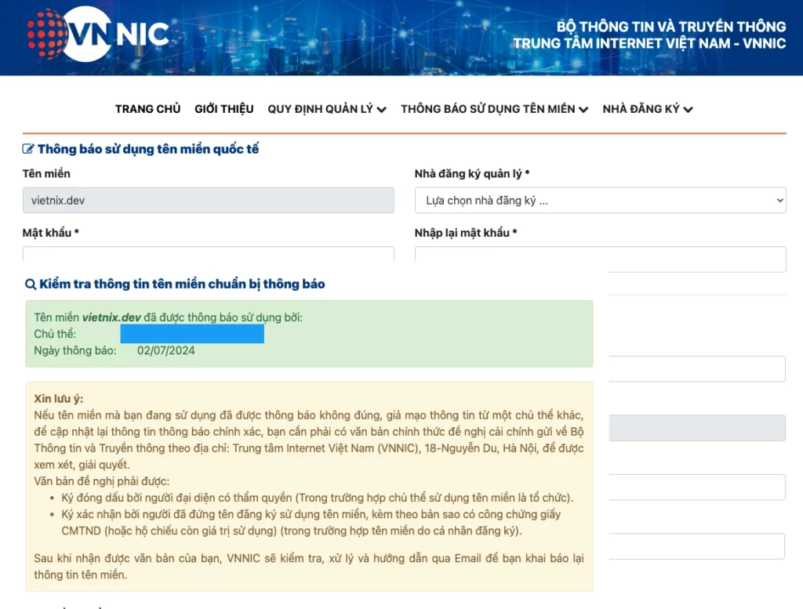
Task: Click the bold vietnix.dev in green notice
Action: [111, 317]
